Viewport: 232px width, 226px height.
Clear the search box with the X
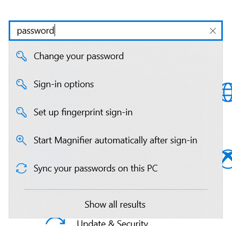coord(213,31)
